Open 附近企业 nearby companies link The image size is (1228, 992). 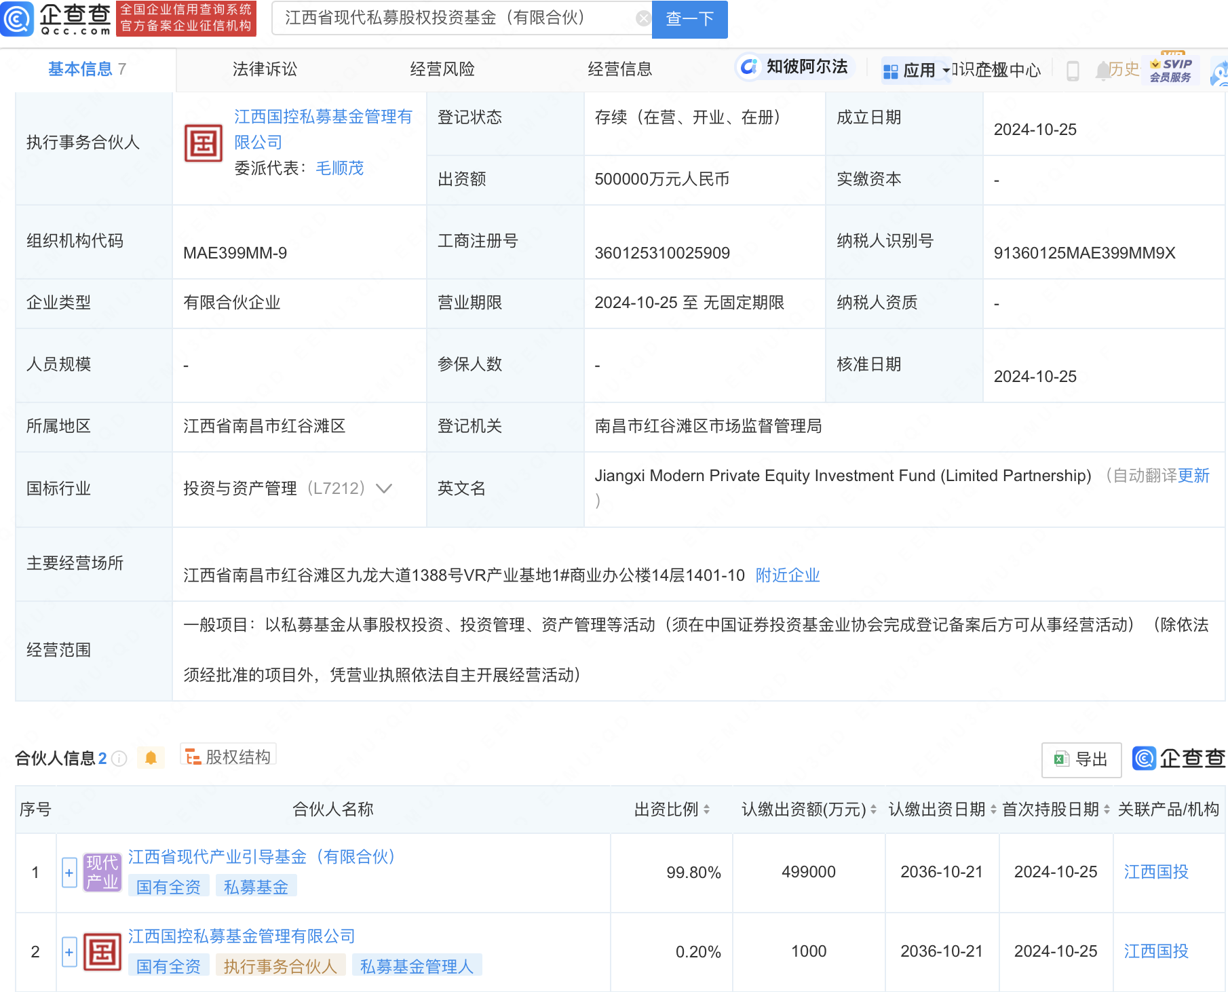coord(788,575)
